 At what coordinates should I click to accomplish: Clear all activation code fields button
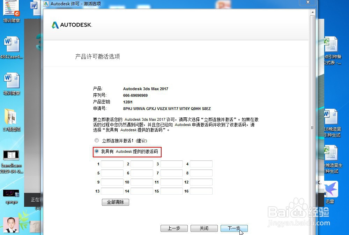click(x=115, y=202)
